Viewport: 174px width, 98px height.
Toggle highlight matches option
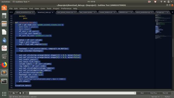click(x=27, y=93)
